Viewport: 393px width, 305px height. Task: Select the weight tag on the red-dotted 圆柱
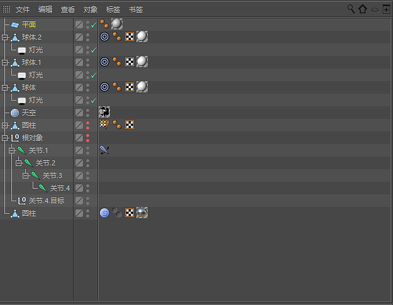click(x=104, y=125)
